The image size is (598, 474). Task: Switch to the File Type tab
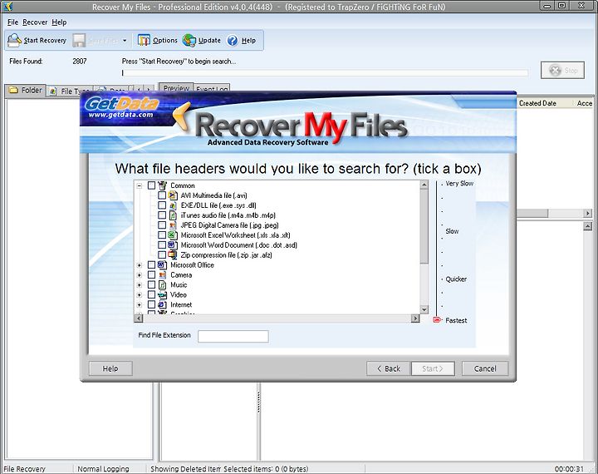click(x=69, y=91)
